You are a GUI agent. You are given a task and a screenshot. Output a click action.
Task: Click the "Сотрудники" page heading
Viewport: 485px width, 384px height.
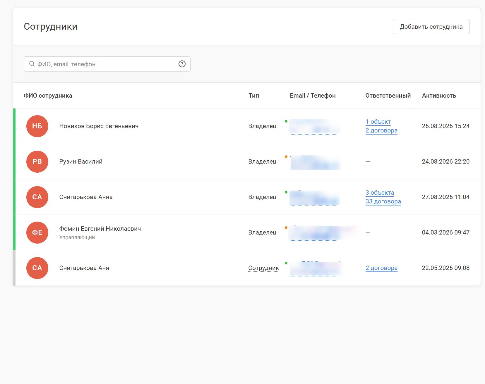click(x=51, y=26)
